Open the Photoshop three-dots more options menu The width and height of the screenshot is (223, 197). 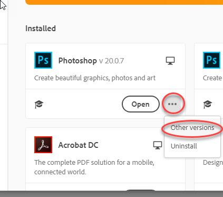click(x=172, y=104)
